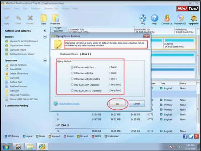Open the file explorer taskbar icon
Image resolution: width=201 pixels, height=151 pixels.
click(30, 147)
